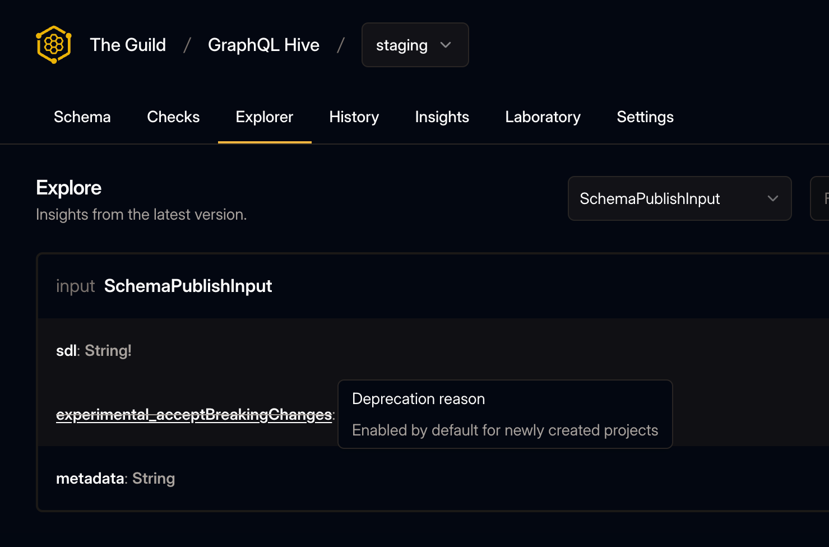Open the staging target dropdown
The image size is (829, 547).
coord(415,45)
